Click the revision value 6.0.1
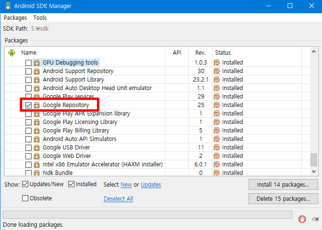Image resolution: width=322 pixels, height=230 pixels. coord(201,164)
